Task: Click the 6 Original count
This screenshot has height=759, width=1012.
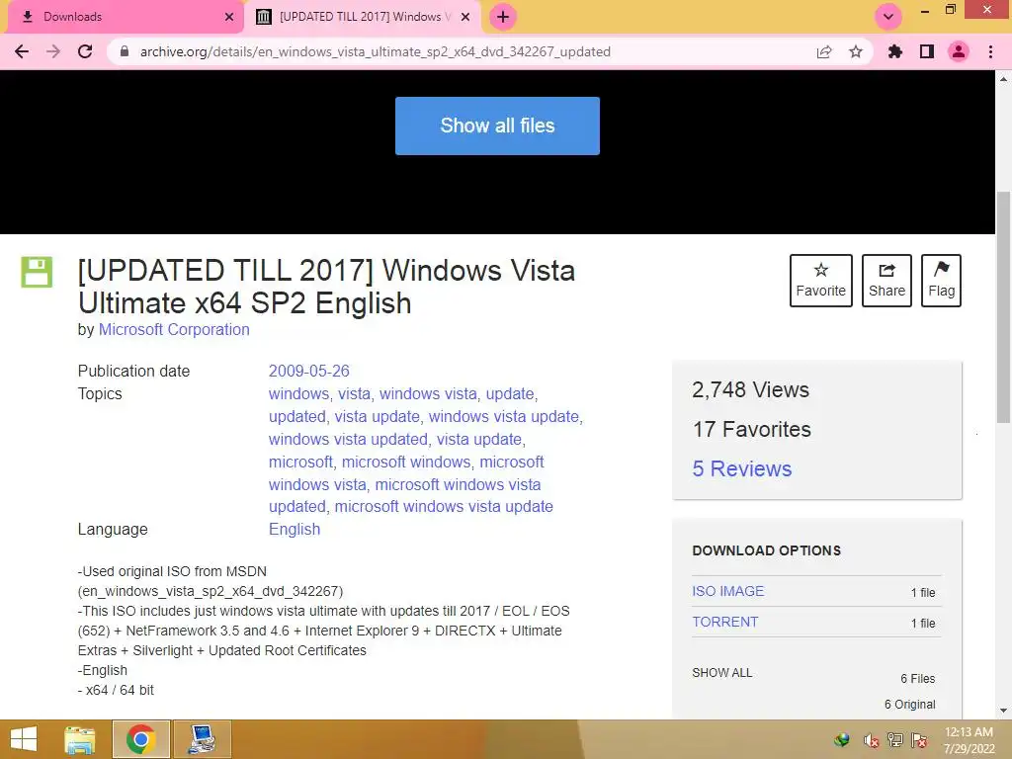Action: [909, 704]
